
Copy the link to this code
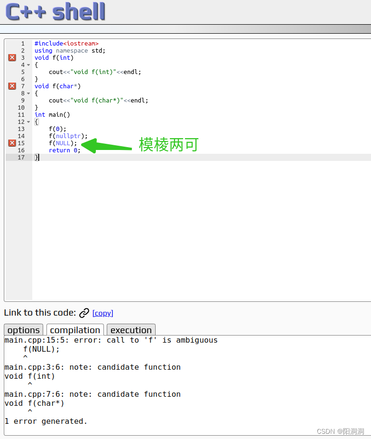(102, 313)
